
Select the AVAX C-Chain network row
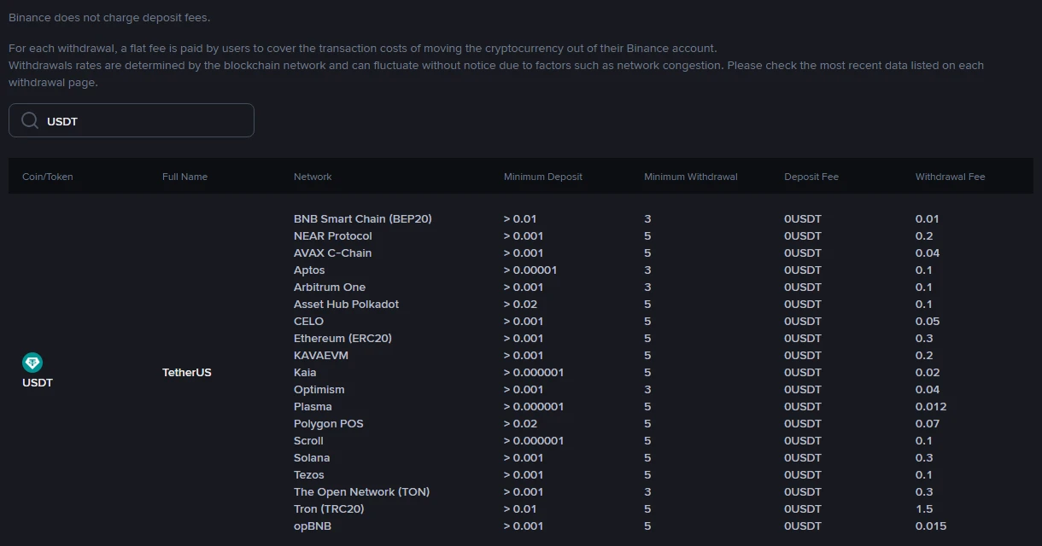[333, 253]
